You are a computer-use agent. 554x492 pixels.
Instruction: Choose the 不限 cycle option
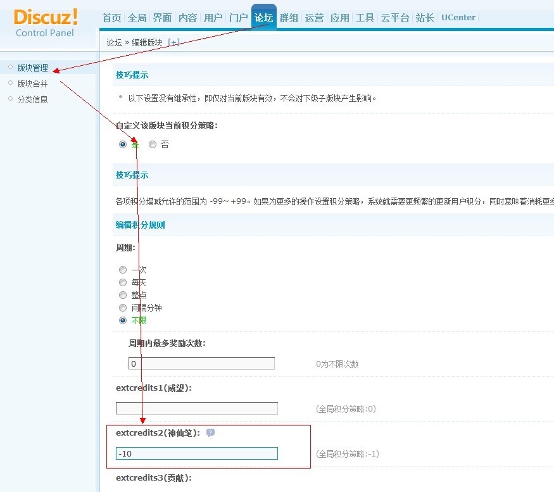pos(123,320)
